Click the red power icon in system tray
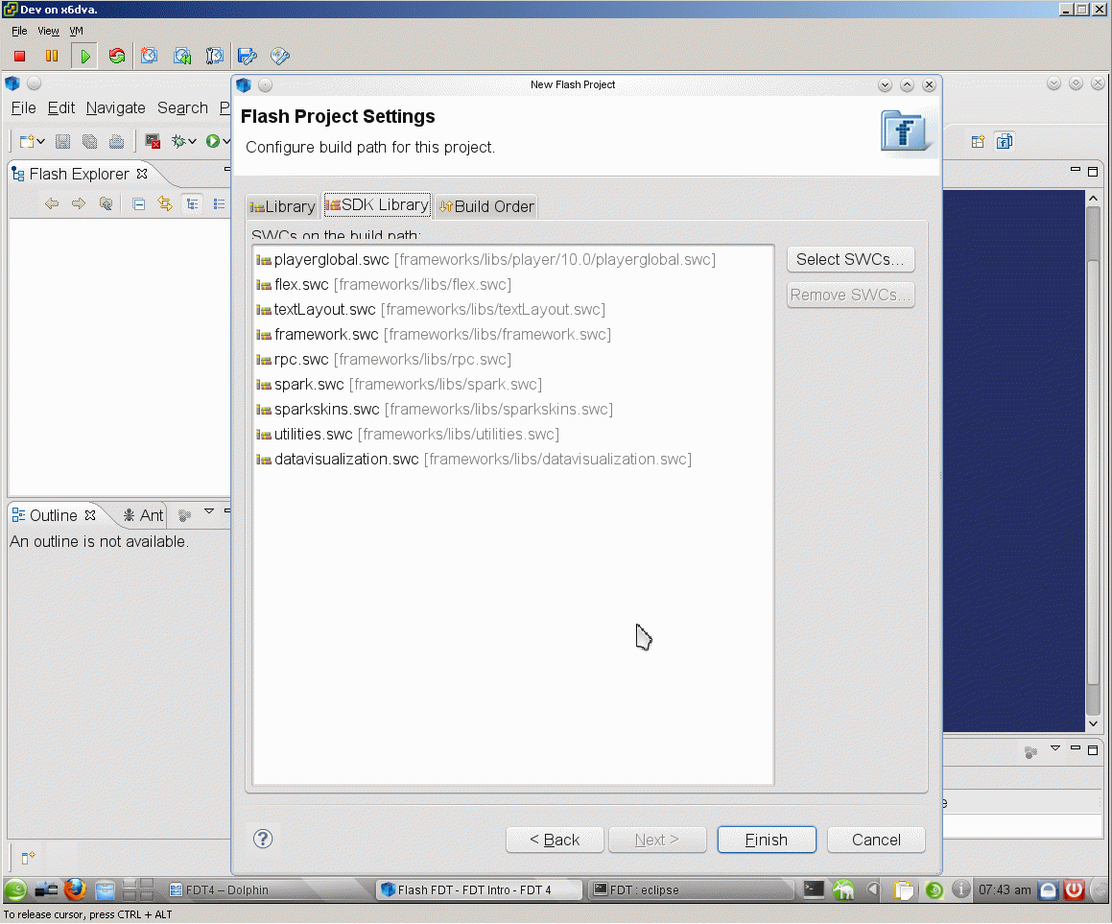The height and width of the screenshot is (924, 1112). (x=1074, y=889)
